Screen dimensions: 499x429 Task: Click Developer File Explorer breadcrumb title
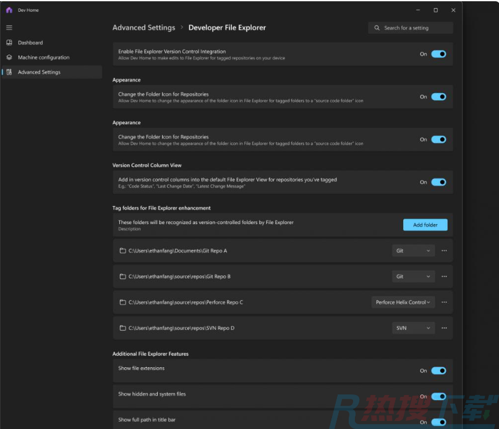pos(227,28)
